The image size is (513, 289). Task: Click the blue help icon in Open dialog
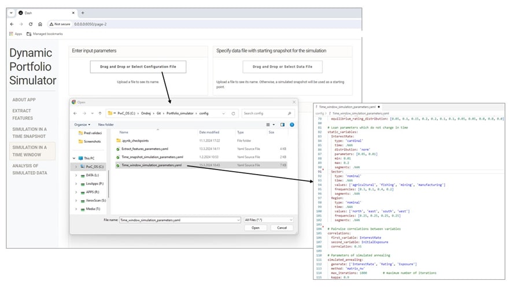tap(292, 124)
